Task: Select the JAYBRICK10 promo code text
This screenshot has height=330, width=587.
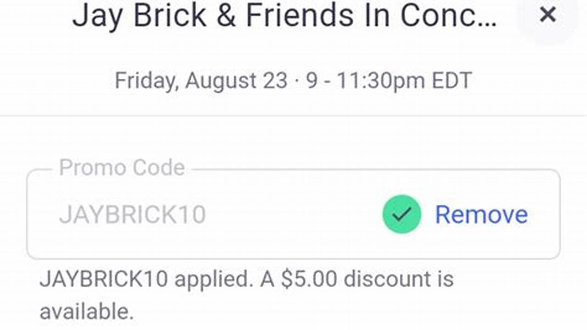Action: coord(132,214)
